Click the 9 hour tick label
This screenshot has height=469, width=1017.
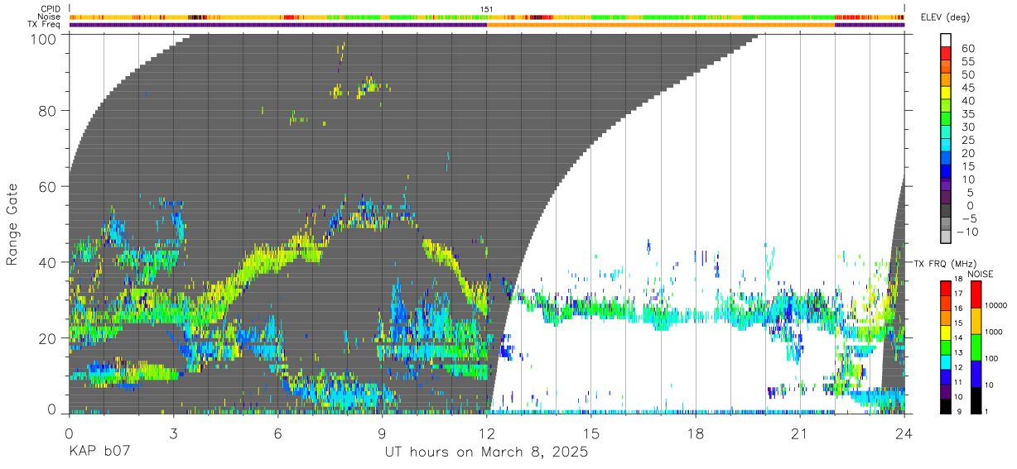[383, 433]
